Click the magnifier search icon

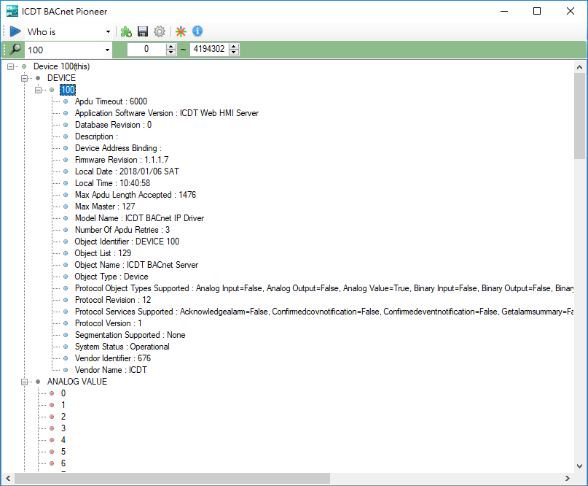click(x=15, y=50)
